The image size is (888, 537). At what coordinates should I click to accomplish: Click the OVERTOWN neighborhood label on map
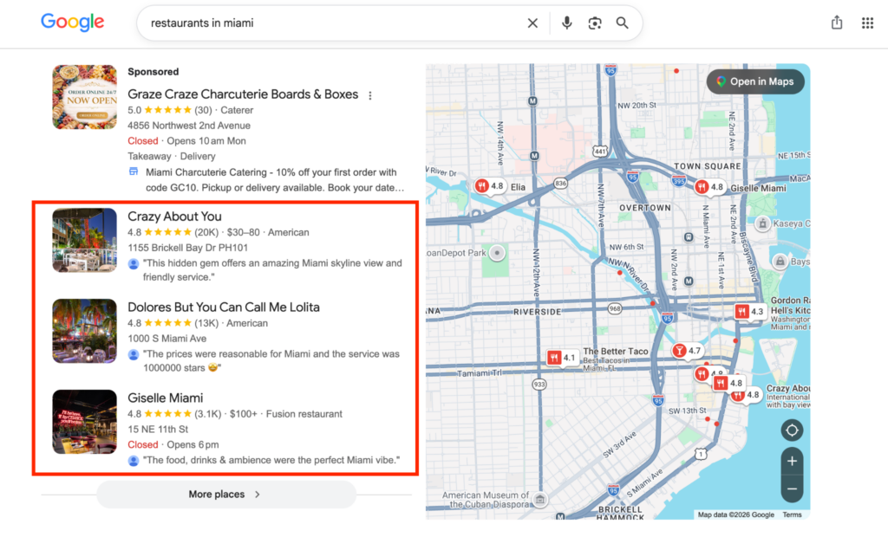pyautogui.click(x=645, y=208)
